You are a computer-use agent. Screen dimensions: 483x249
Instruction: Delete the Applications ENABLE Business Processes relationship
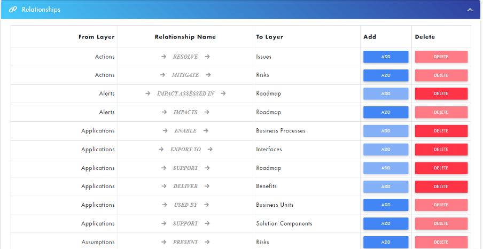[x=441, y=131]
